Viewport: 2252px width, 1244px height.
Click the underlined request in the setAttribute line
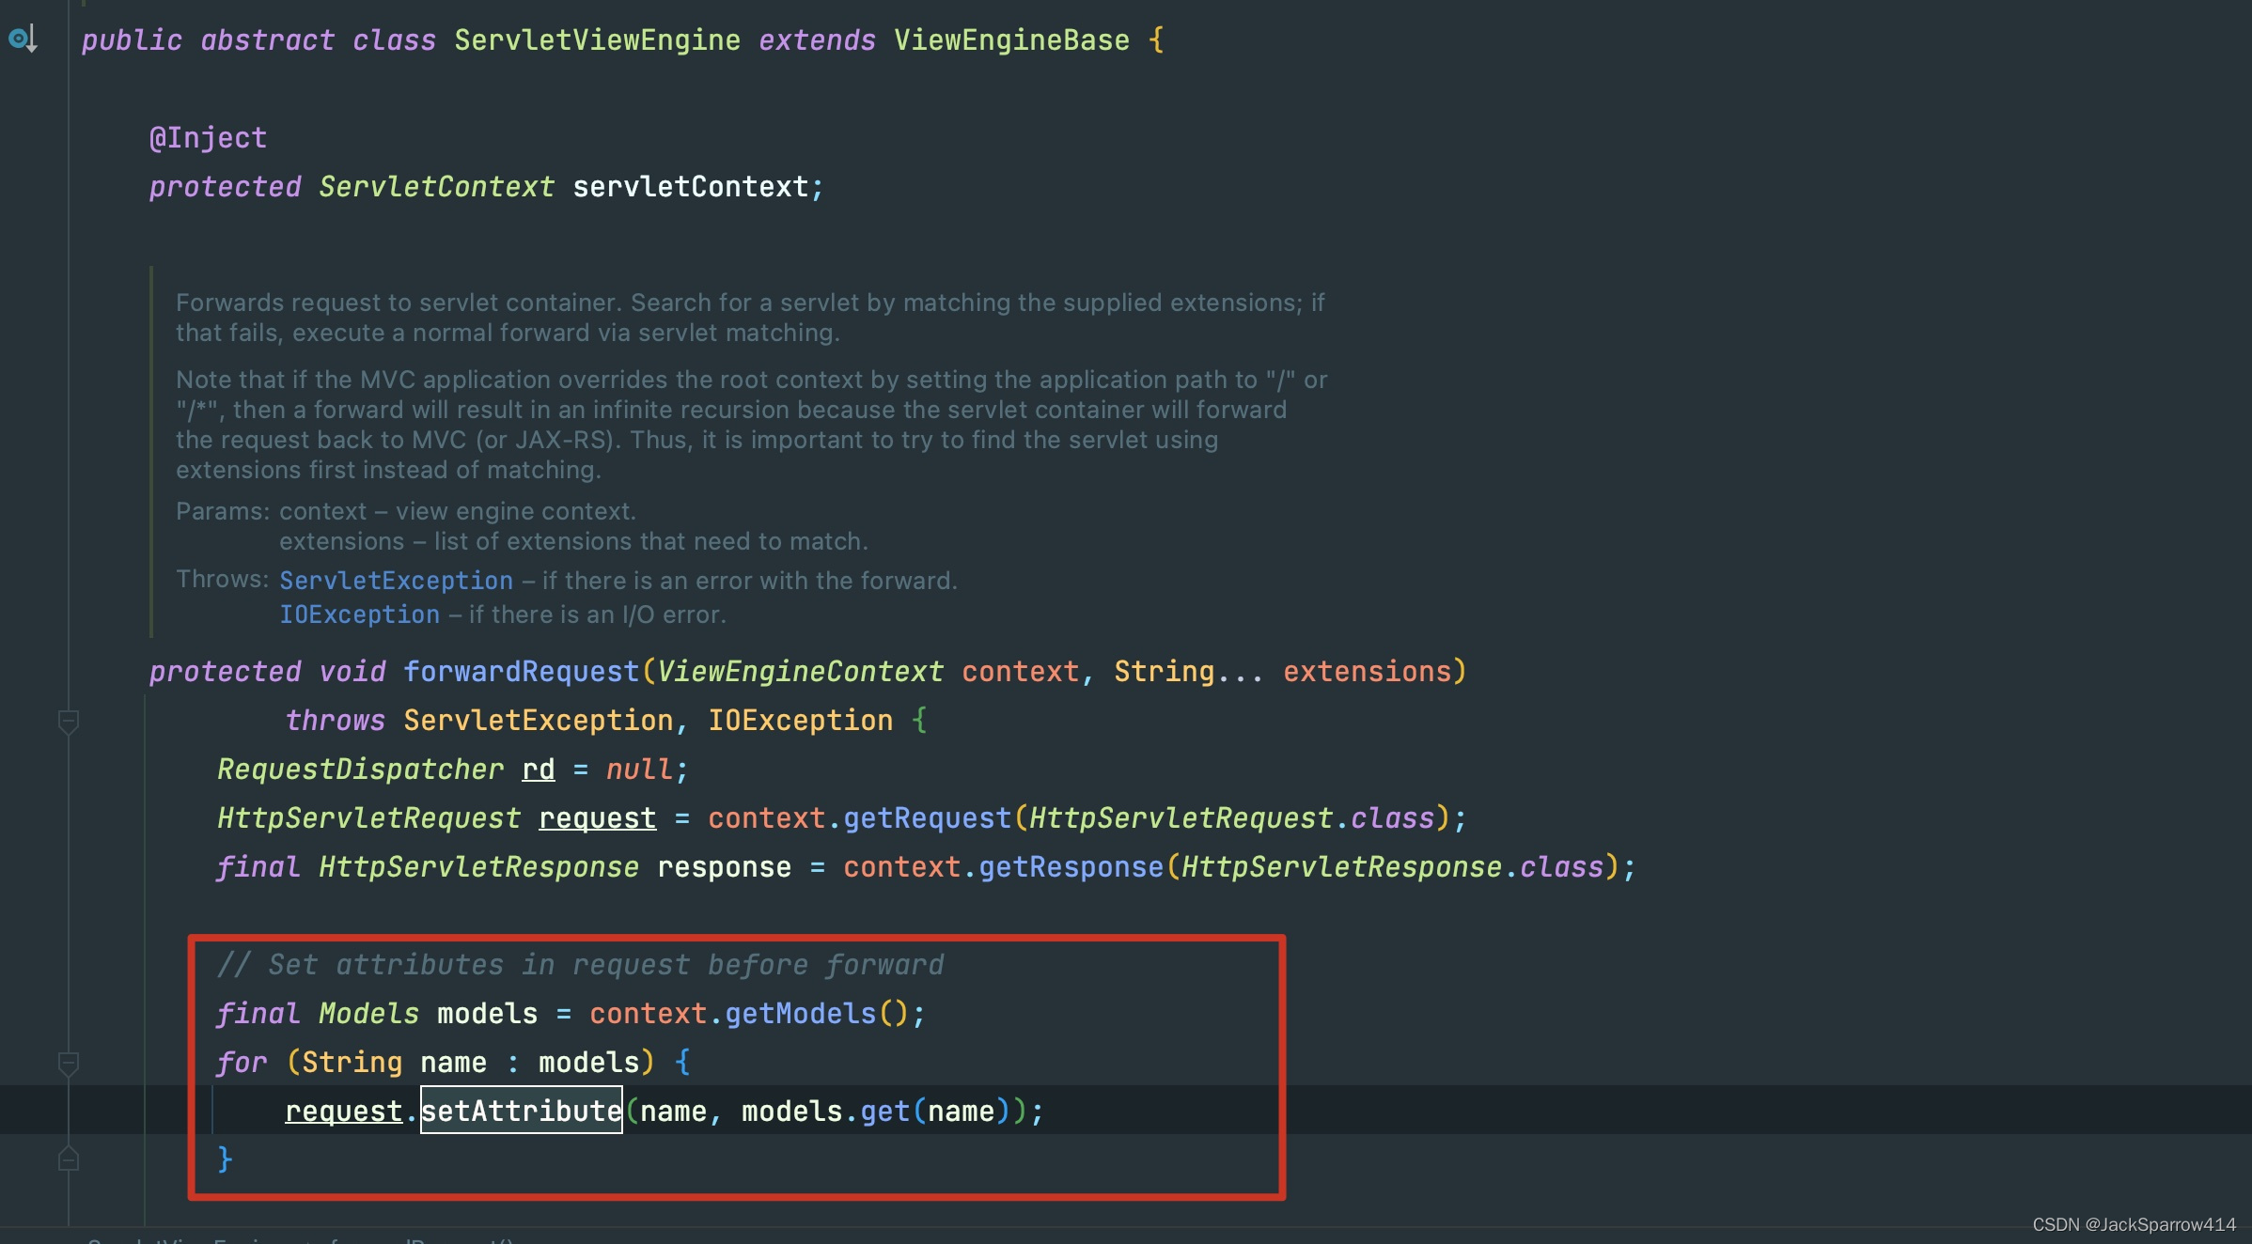(x=344, y=1112)
